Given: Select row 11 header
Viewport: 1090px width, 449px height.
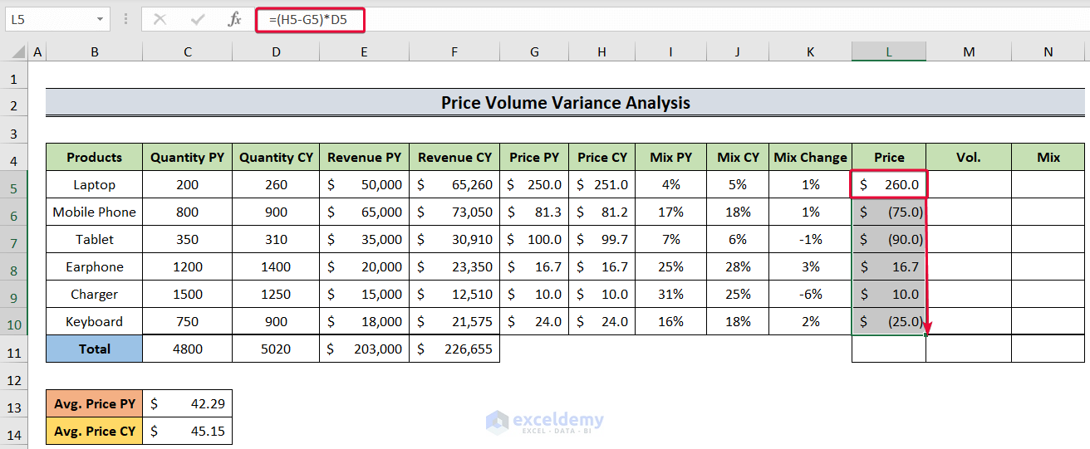Looking at the screenshot, I should (x=14, y=349).
